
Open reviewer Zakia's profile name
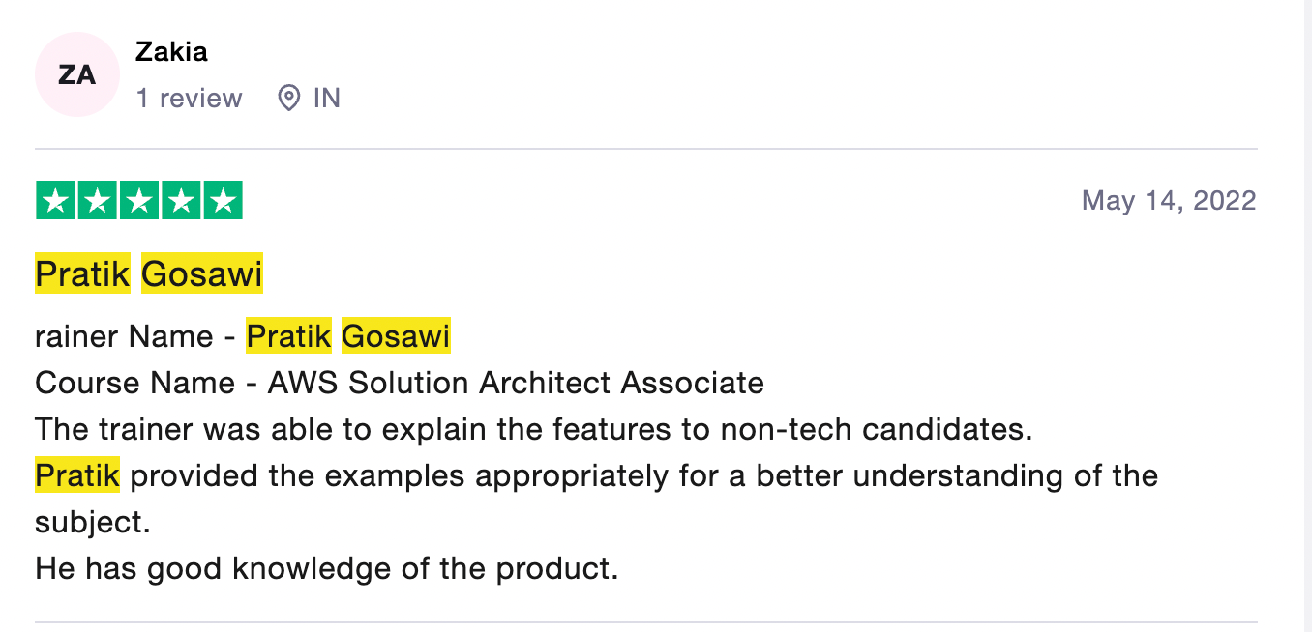(x=171, y=51)
